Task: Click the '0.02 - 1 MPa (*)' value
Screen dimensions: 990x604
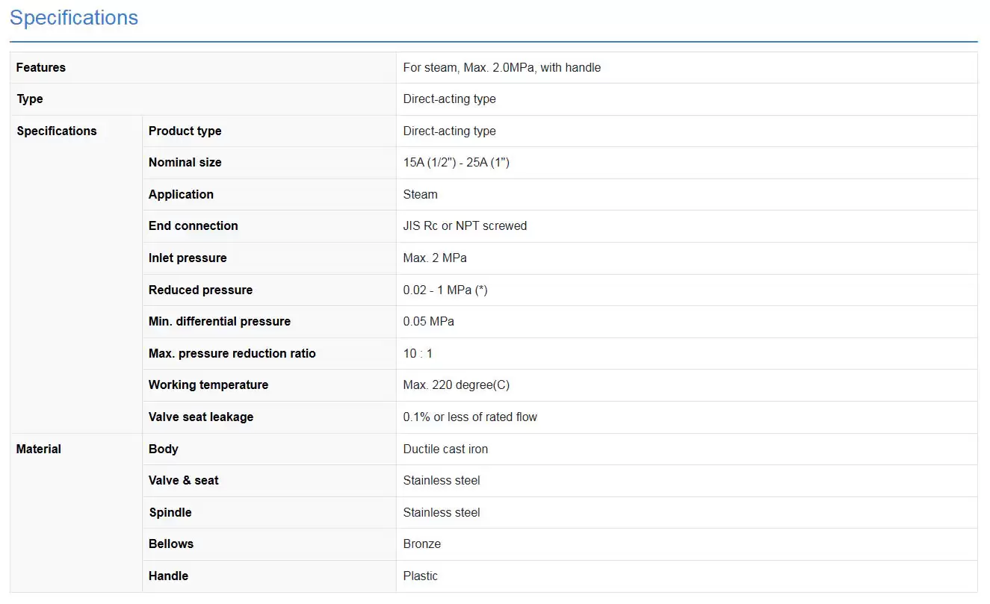Action: click(445, 290)
